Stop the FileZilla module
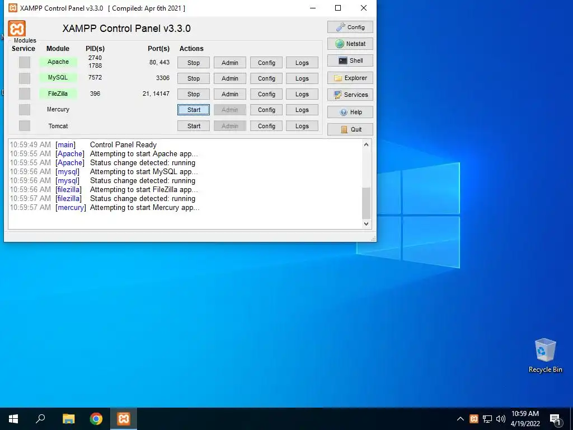This screenshot has width=573, height=430. coord(194,94)
